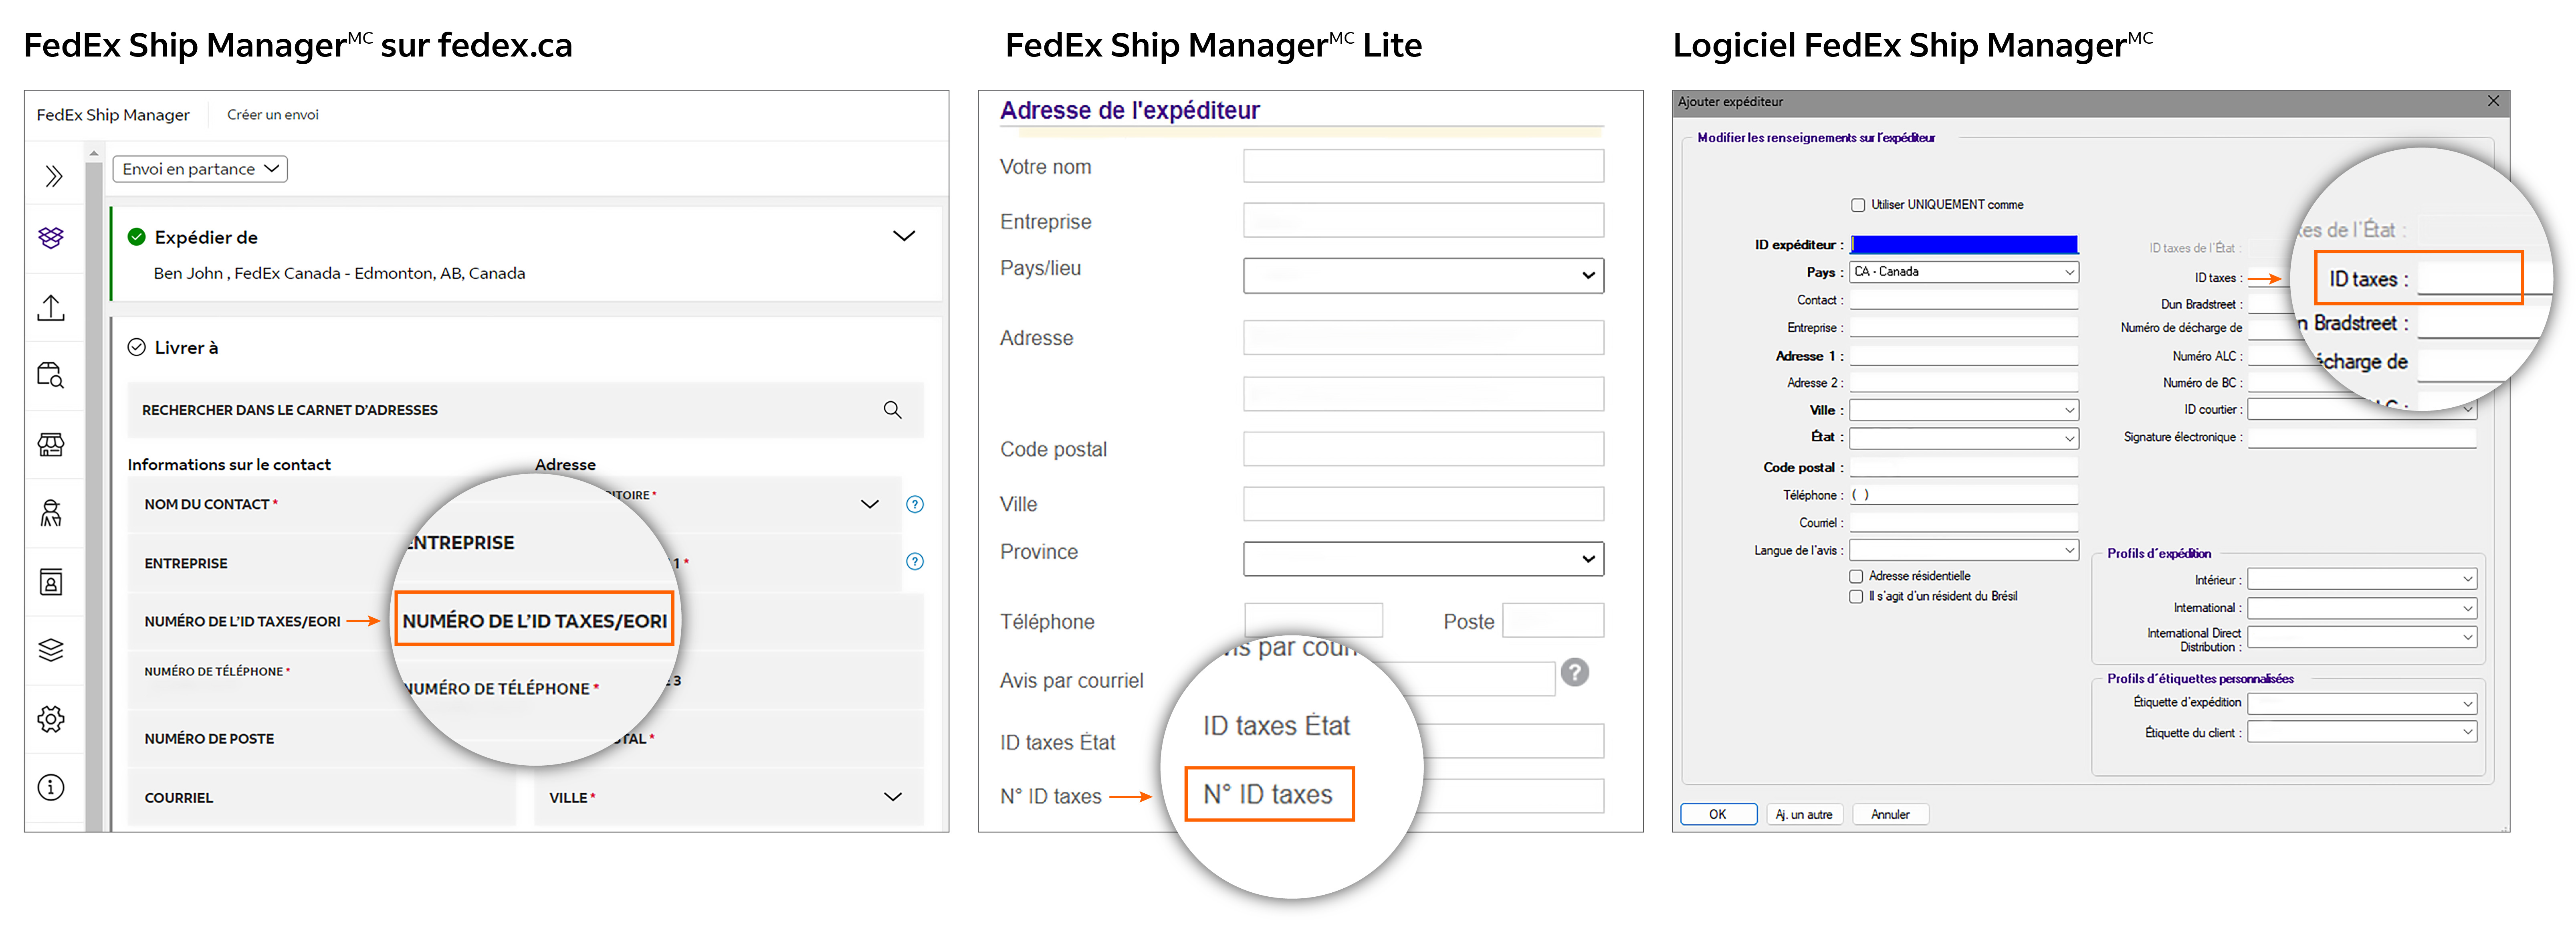This screenshot has width=2576, height=928.
Task: Open the address book icon in sidebar
Action: click(x=51, y=582)
